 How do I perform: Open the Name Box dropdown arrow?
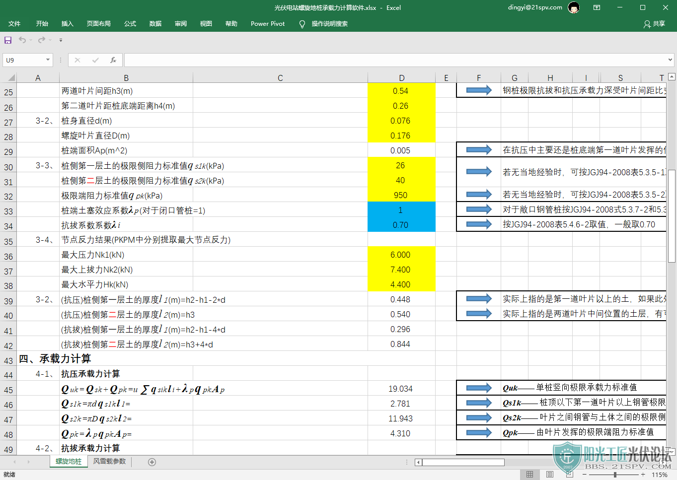point(48,60)
